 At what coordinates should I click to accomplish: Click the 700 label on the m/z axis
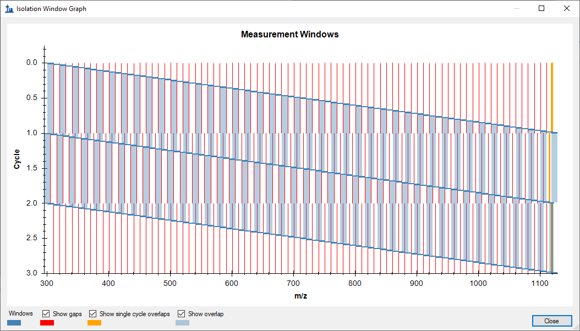(294, 283)
